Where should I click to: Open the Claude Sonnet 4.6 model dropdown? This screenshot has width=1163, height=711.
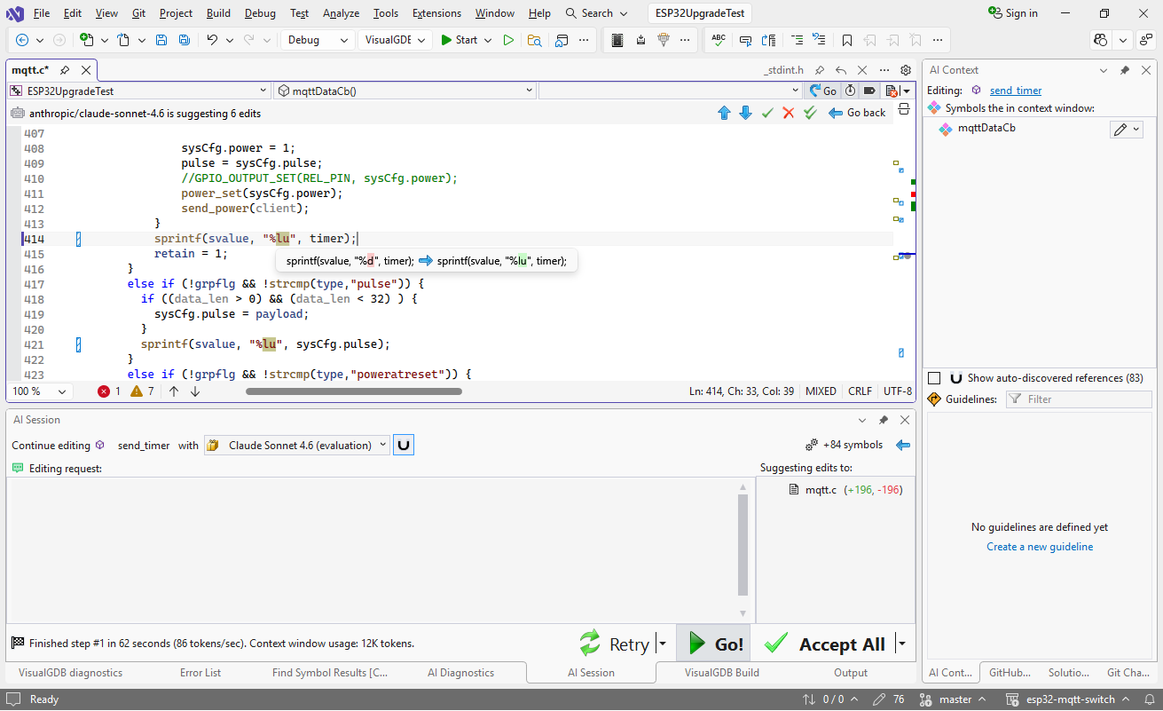[297, 446]
